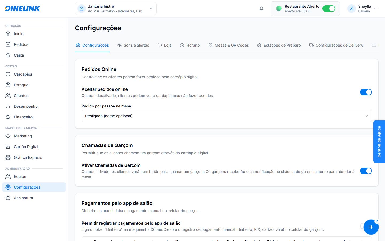Toggle the Restaurante Aberto switch
Image resolution: width=385 pixels, height=241 pixels.
329,9
